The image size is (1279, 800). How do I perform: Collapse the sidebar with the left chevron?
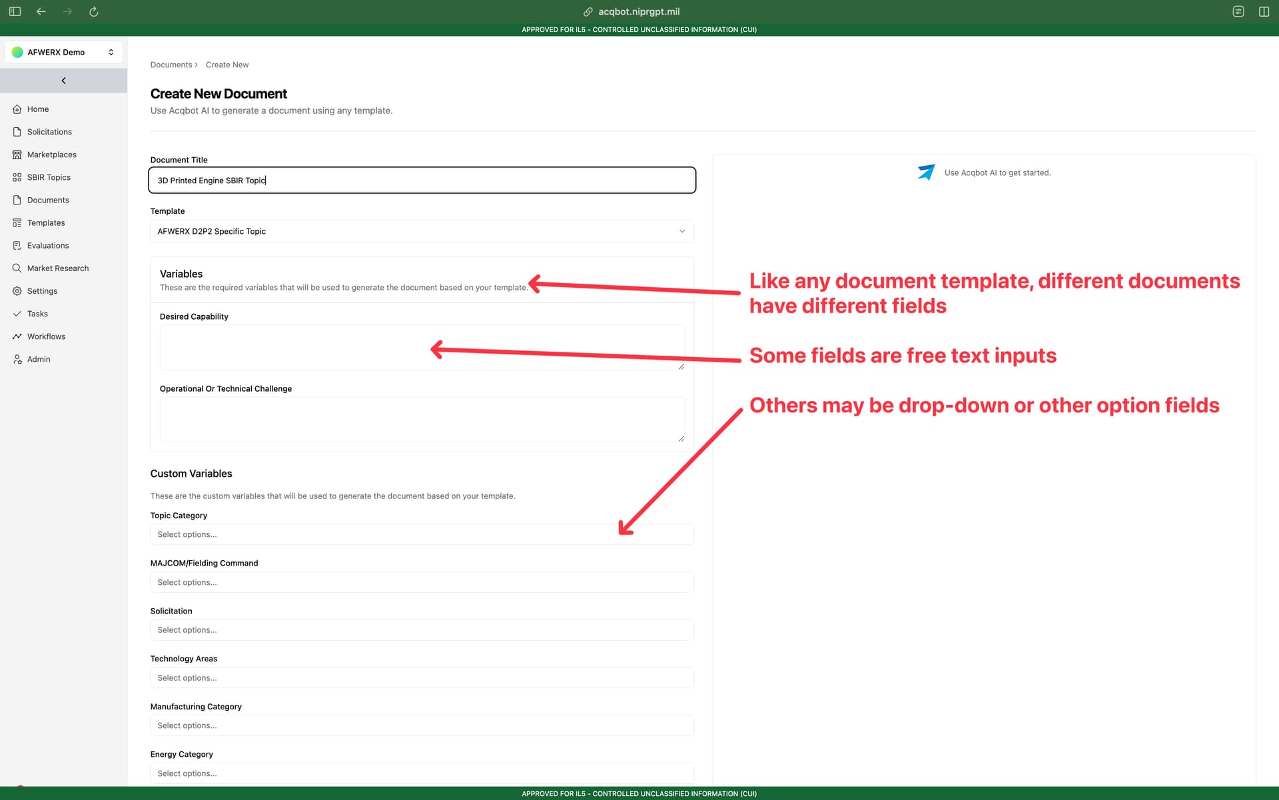tap(63, 81)
